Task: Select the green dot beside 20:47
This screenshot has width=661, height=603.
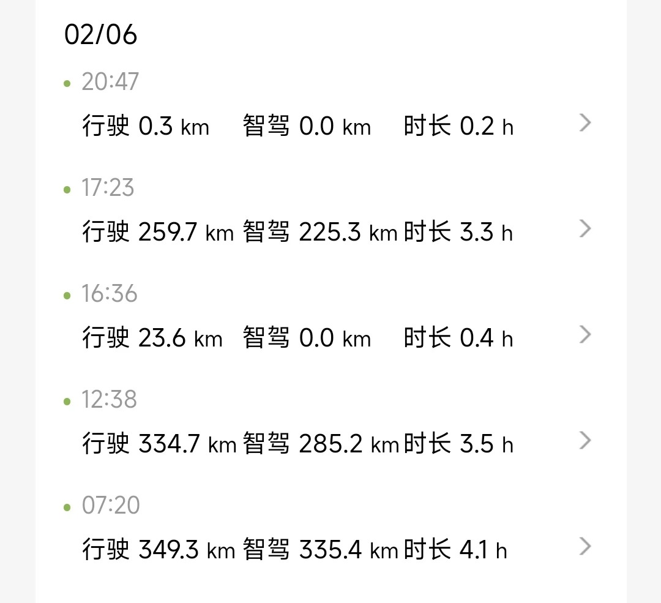Action: pos(67,83)
